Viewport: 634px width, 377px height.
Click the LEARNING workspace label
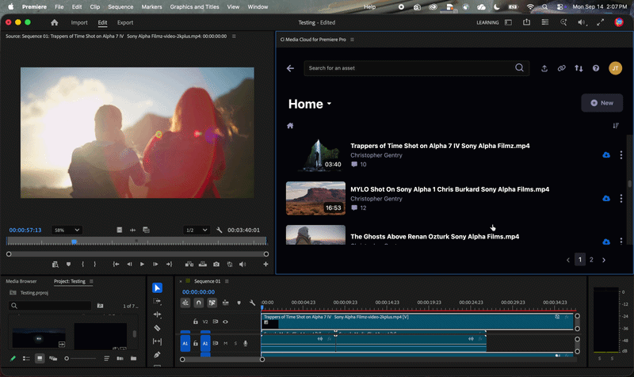click(487, 23)
